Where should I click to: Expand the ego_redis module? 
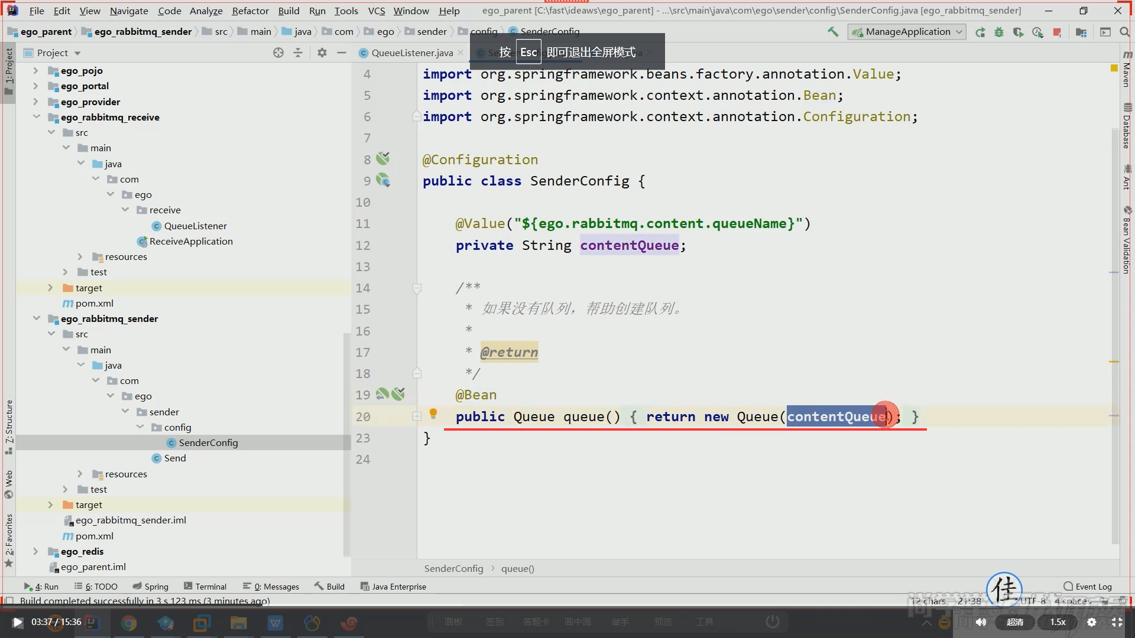(x=35, y=551)
